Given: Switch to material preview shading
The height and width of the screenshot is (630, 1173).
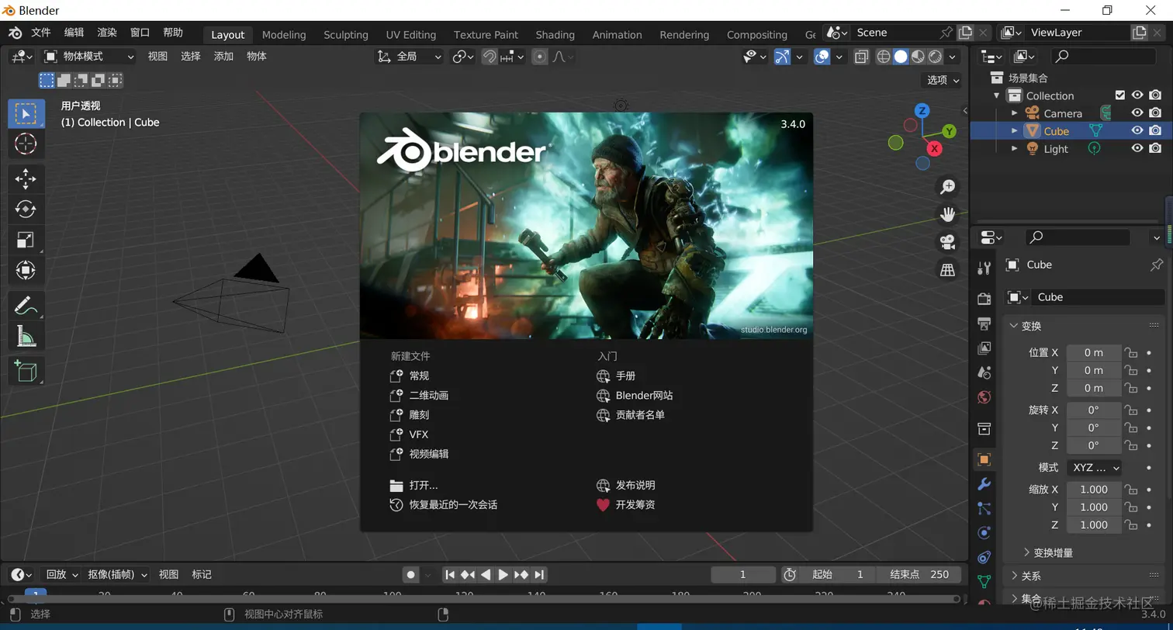Looking at the screenshot, I should [x=918, y=57].
